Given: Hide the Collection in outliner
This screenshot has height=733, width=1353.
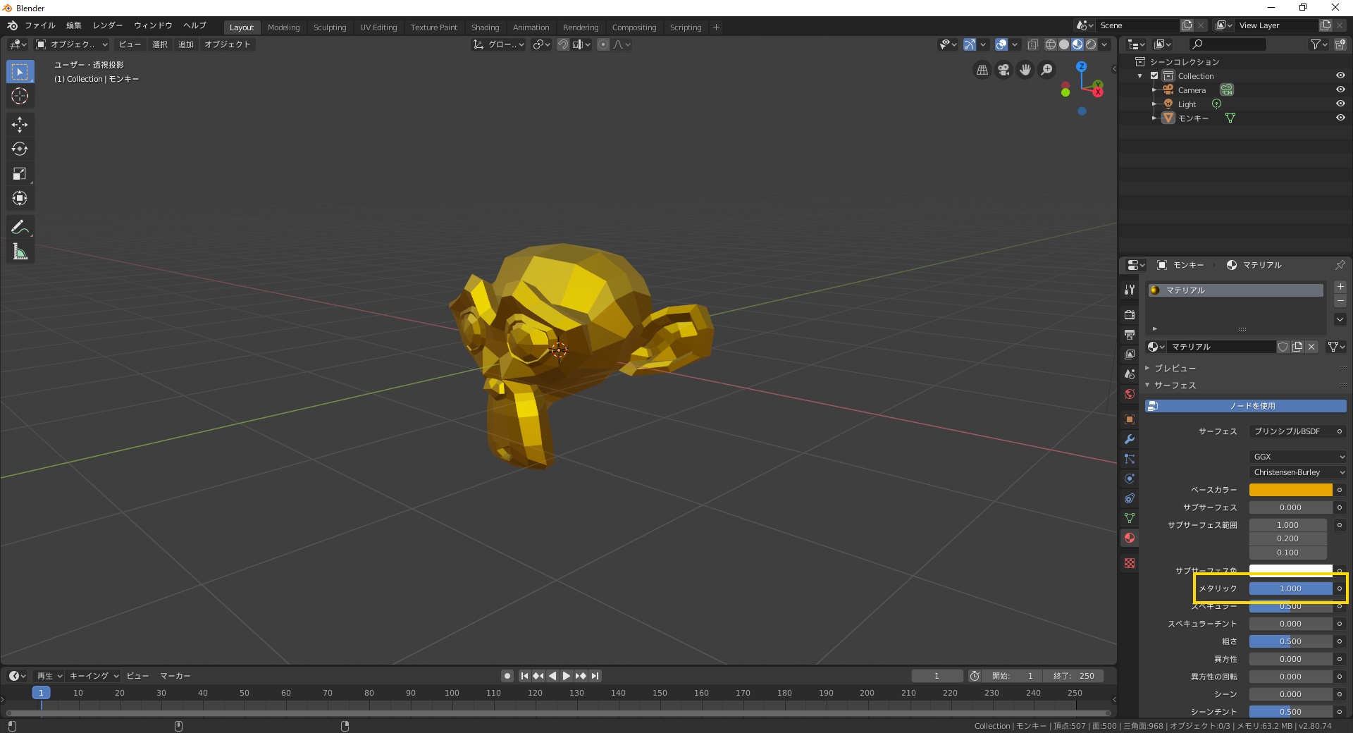Looking at the screenshot, I should (1340, 75).
